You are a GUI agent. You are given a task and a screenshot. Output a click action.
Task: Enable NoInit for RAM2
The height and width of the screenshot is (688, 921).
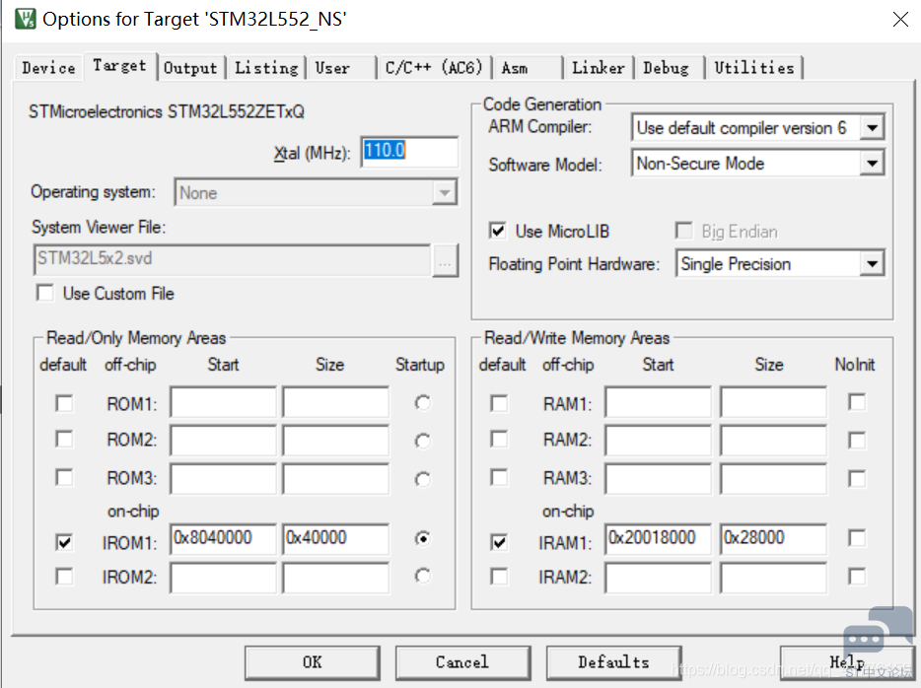857,441
